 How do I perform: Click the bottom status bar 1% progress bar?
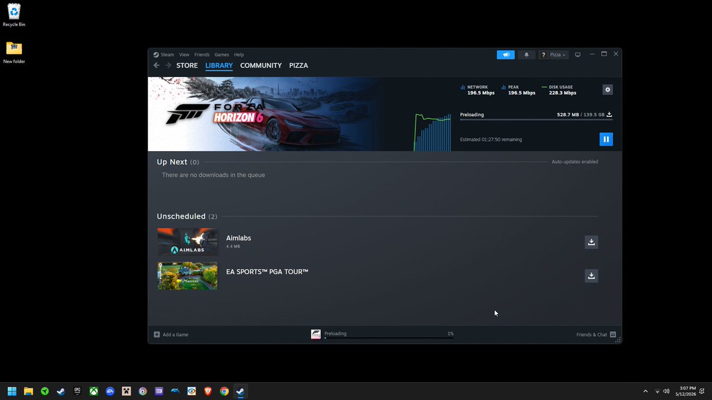point(389,338)
